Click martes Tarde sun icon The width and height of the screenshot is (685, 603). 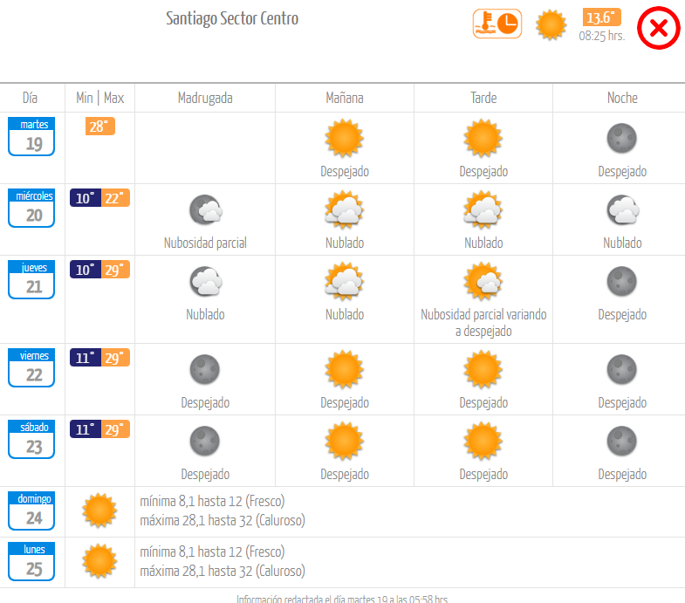483,138
